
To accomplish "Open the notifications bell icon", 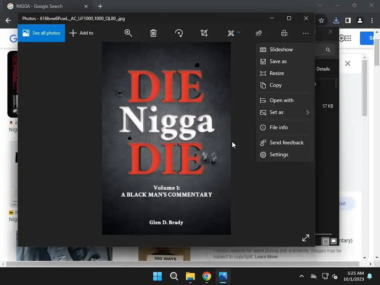I will click(x=370, y=276).
